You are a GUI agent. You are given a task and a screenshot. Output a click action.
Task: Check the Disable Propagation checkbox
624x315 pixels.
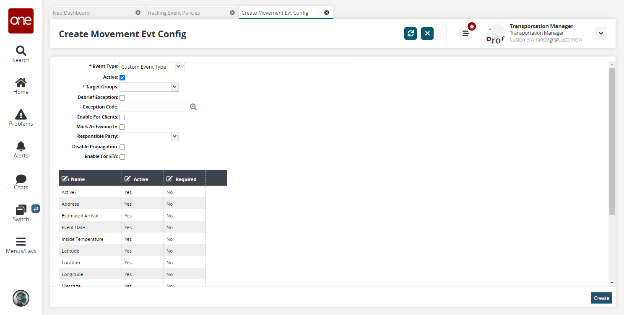[122, 147]
